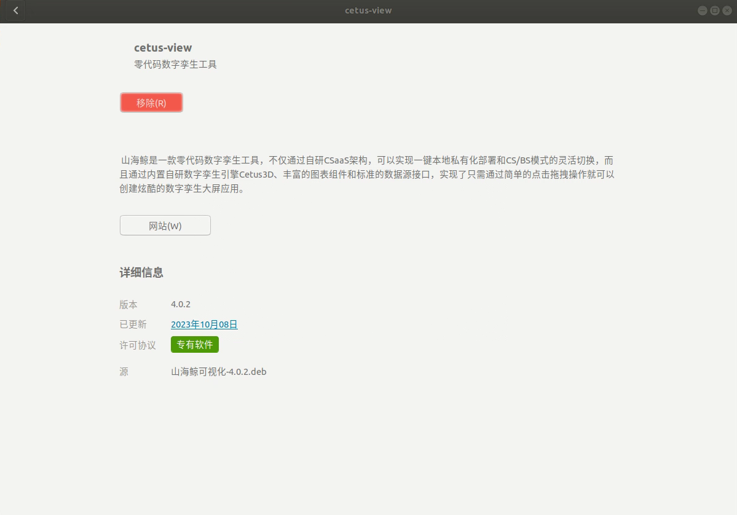Maximize the cetus-view window
Image resolution: width=737 pixels, height=515 pixels.
point(714,10)
